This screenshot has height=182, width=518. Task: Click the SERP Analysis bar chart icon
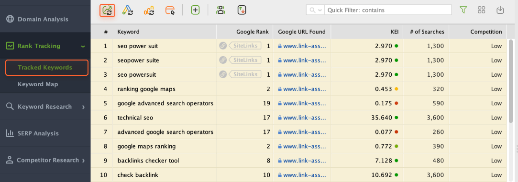[10, 133]
